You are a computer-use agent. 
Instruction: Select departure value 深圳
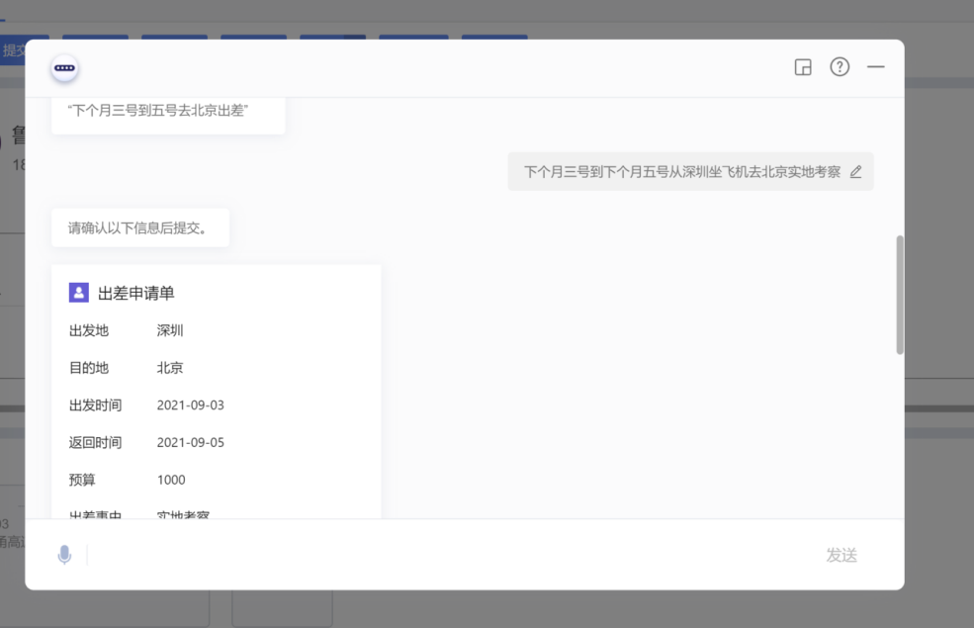click(169, 330)
